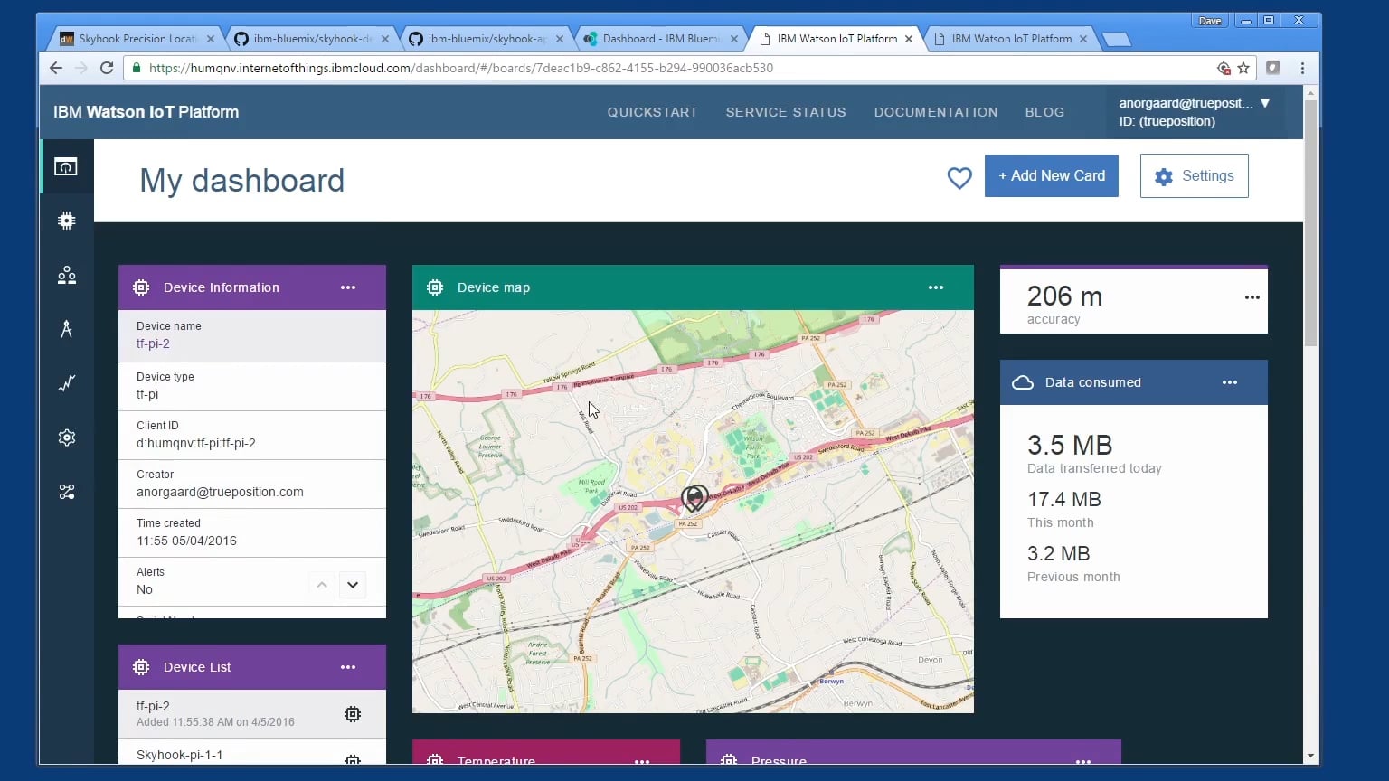The width and height of the screenshot is (1389, 781).
Task: Open DOCUMENTATION in top navigation
Action: [936, 112]
